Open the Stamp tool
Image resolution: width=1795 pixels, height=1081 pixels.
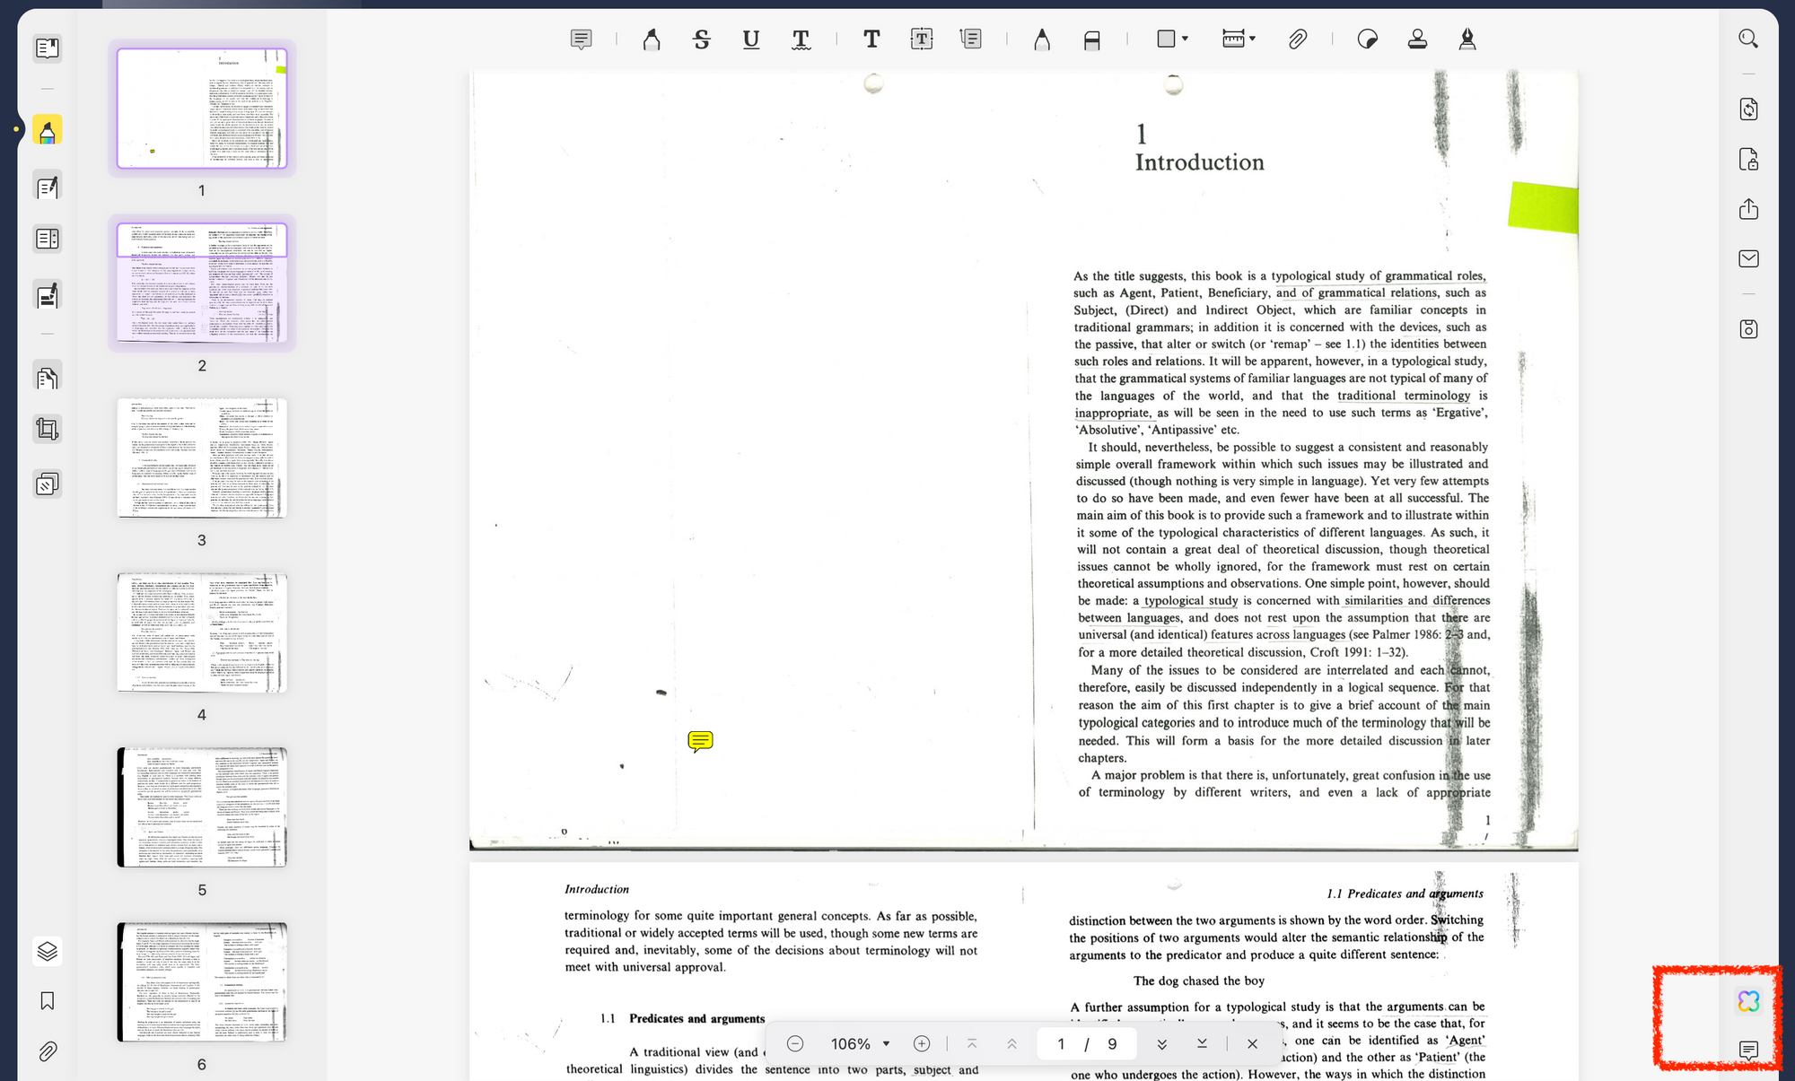[x=1417, y=39]
